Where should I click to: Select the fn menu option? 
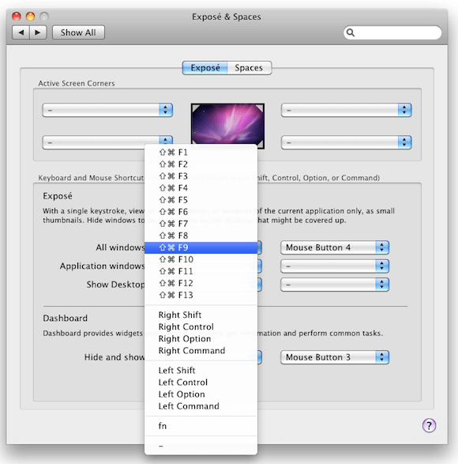tap(201, 426)
